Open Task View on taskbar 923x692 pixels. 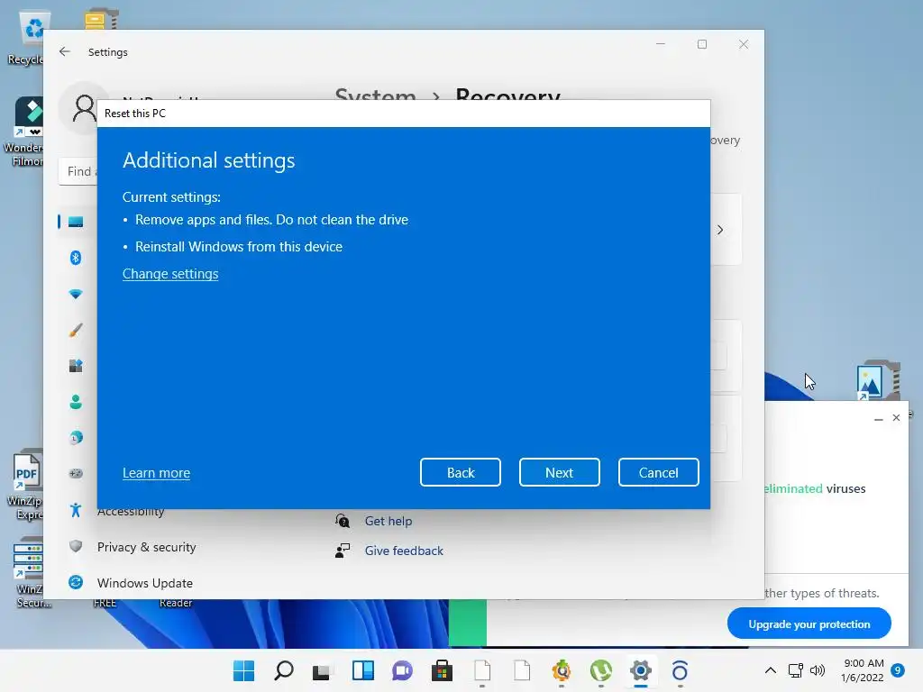coord(323,670)
